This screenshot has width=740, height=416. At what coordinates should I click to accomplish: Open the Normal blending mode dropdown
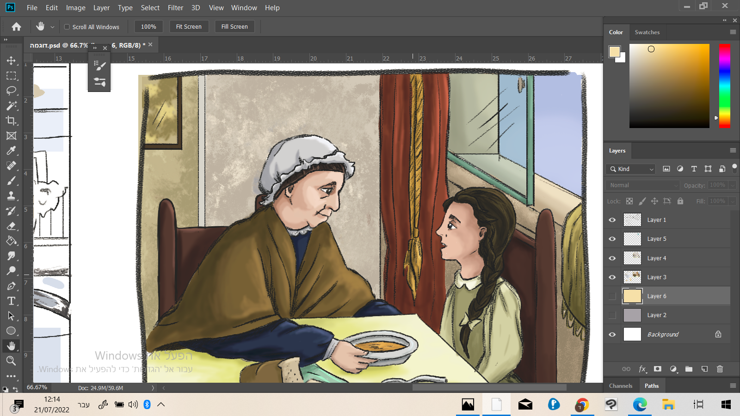[643, 185]
